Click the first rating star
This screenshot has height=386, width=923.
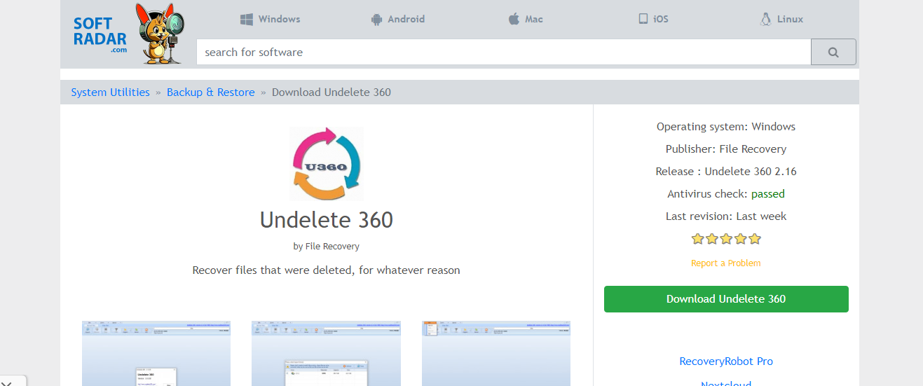click(697, 239)
